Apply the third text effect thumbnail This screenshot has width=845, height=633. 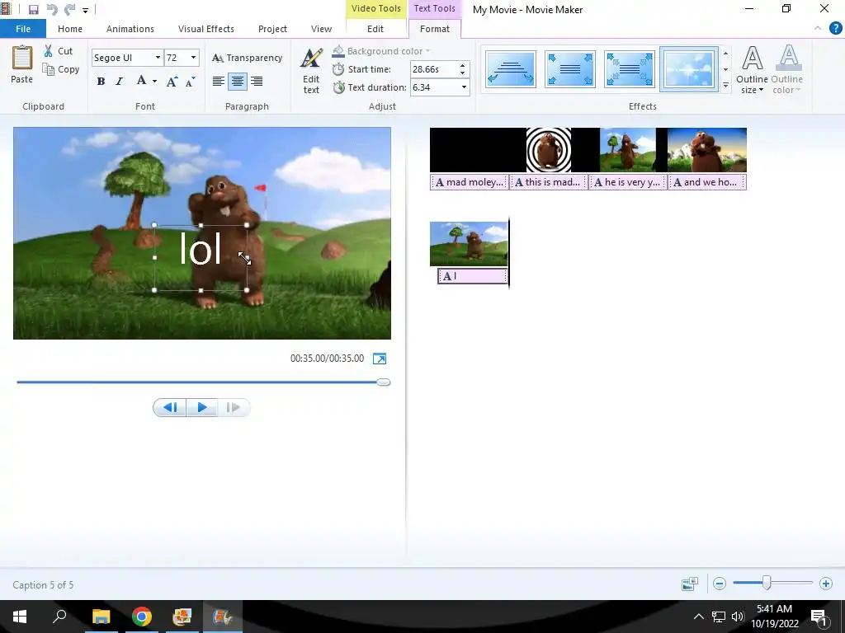tap(629, 69)
